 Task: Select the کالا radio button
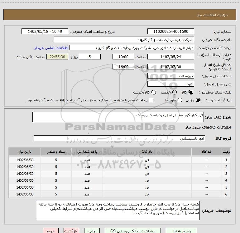(191, 92)
